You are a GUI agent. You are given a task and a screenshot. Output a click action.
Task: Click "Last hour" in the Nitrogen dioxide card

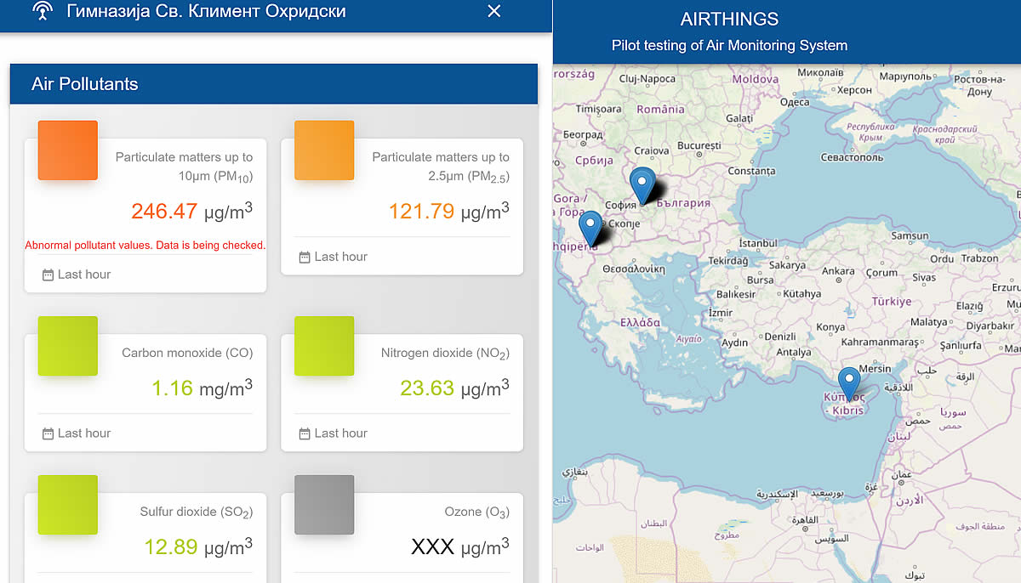point(341,433)
